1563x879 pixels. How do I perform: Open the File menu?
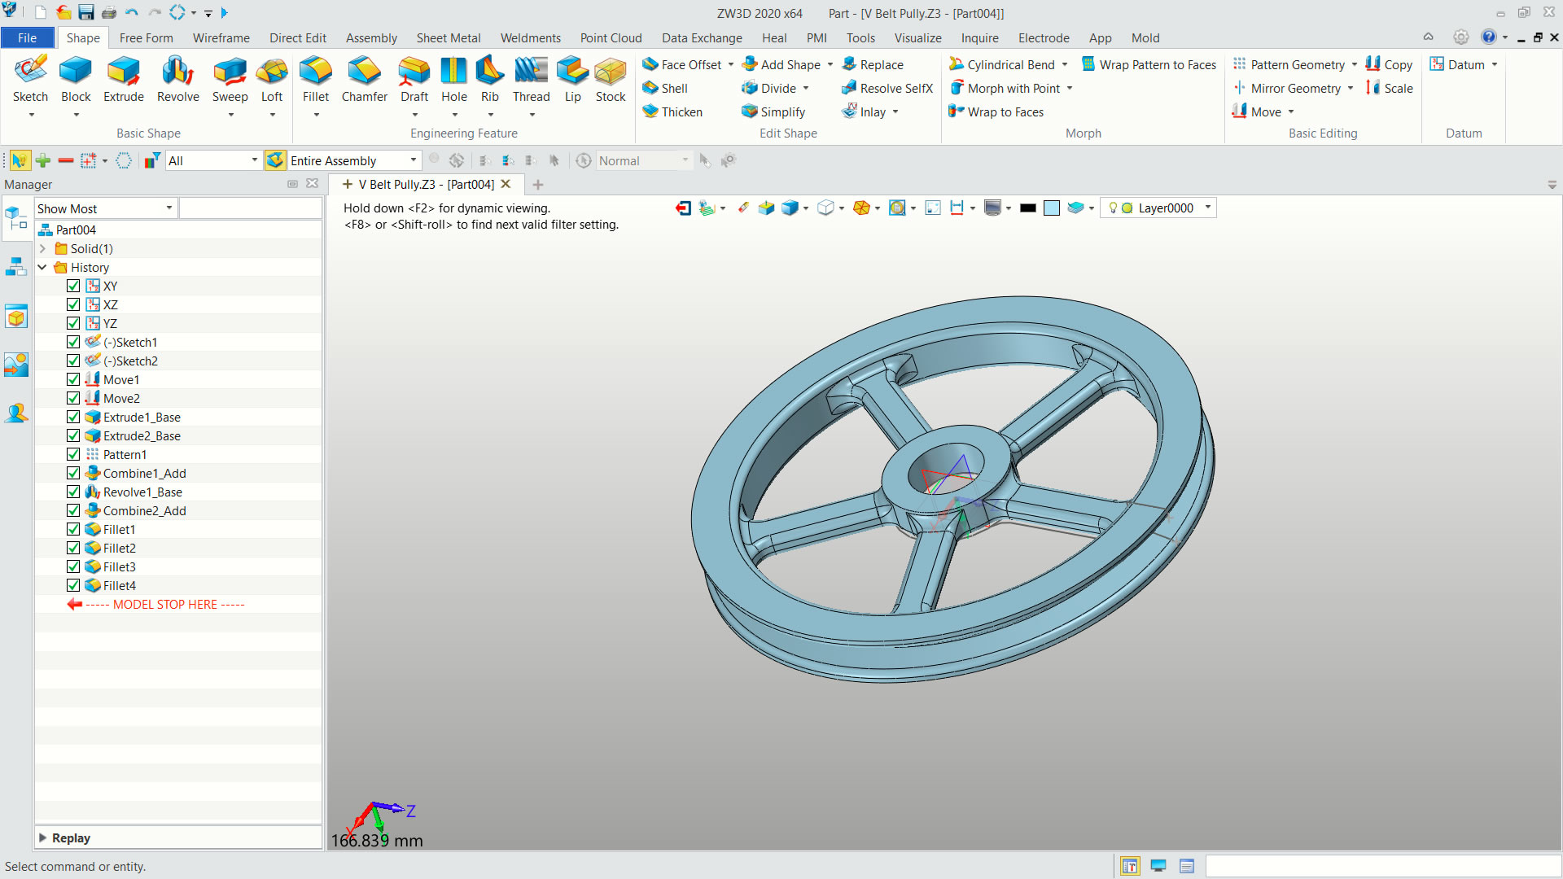27,37
